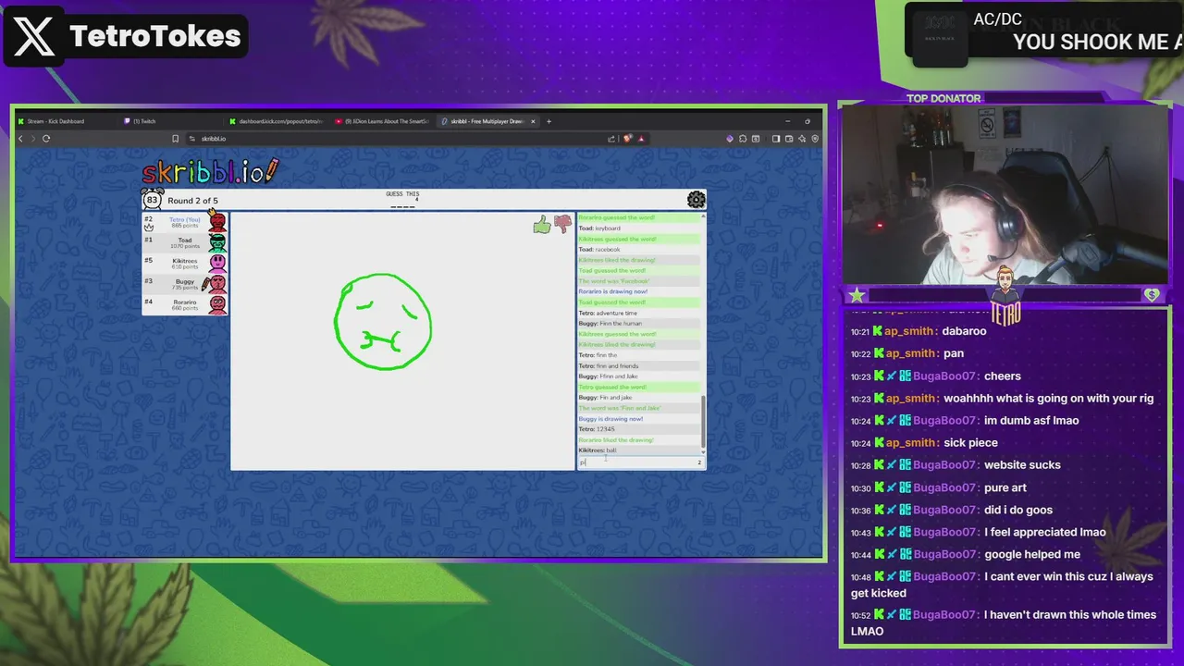Click the streamer webcam feed
The width and height of the screenshot is (1184, 666).
coord(1005,194)
